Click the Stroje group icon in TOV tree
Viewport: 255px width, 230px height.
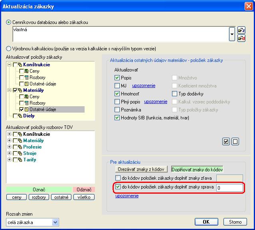(x=20, y=153)
